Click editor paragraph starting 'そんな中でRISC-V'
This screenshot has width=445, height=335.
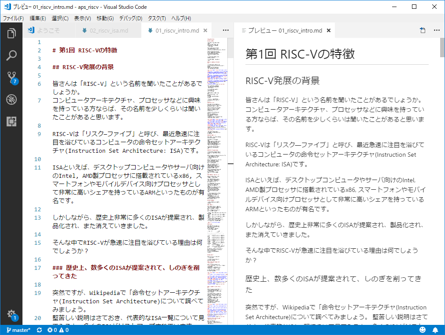(128, 247)
